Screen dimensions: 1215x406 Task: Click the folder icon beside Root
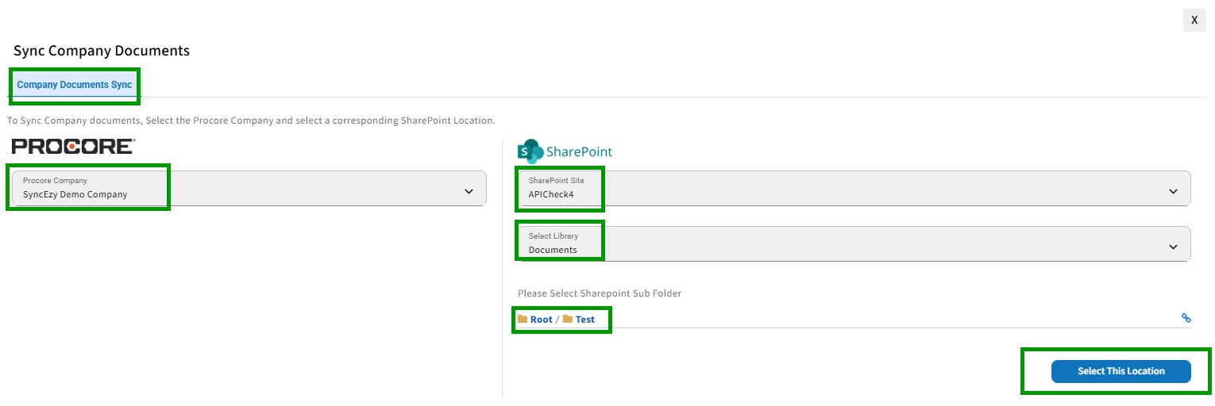click(x=523, y=319)
